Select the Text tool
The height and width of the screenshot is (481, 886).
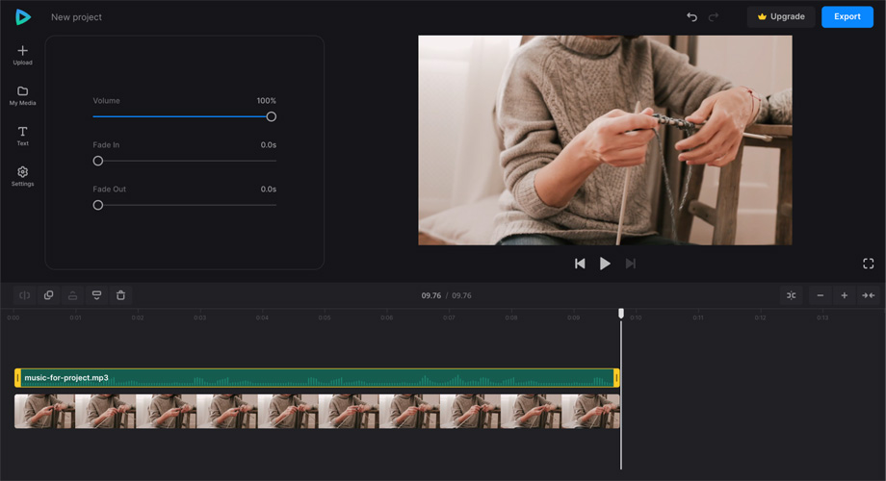(x=22, y=136)
